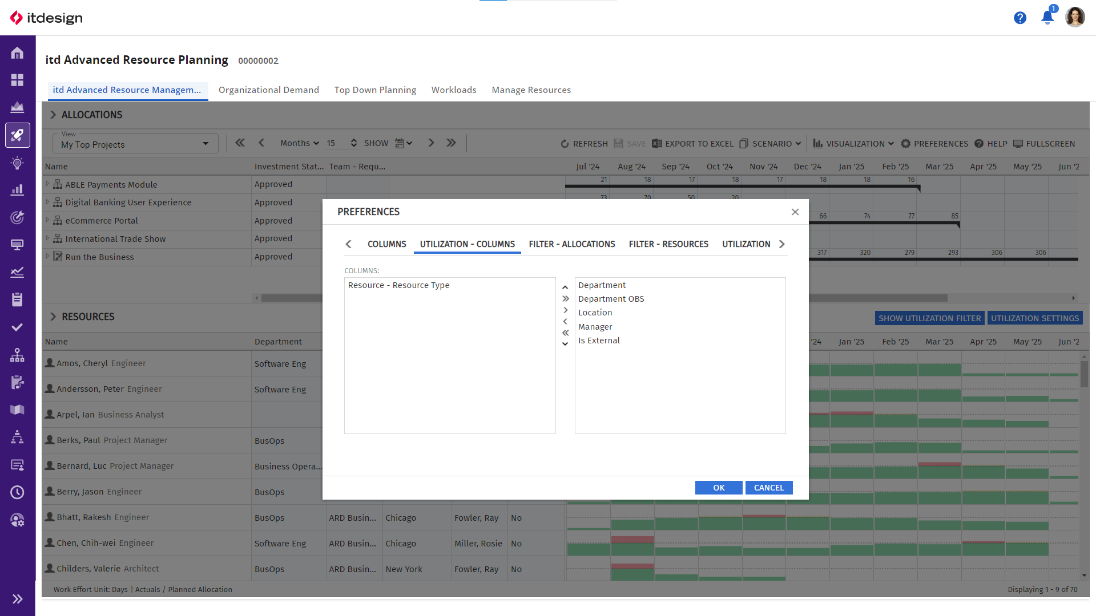Move selected column up in the list
Image resolution: width=1096 pixels, height=616 pixels.
[565, 287]
